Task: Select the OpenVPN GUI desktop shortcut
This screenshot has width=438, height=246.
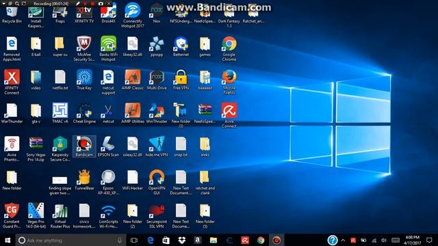Action: click(157, 182)
